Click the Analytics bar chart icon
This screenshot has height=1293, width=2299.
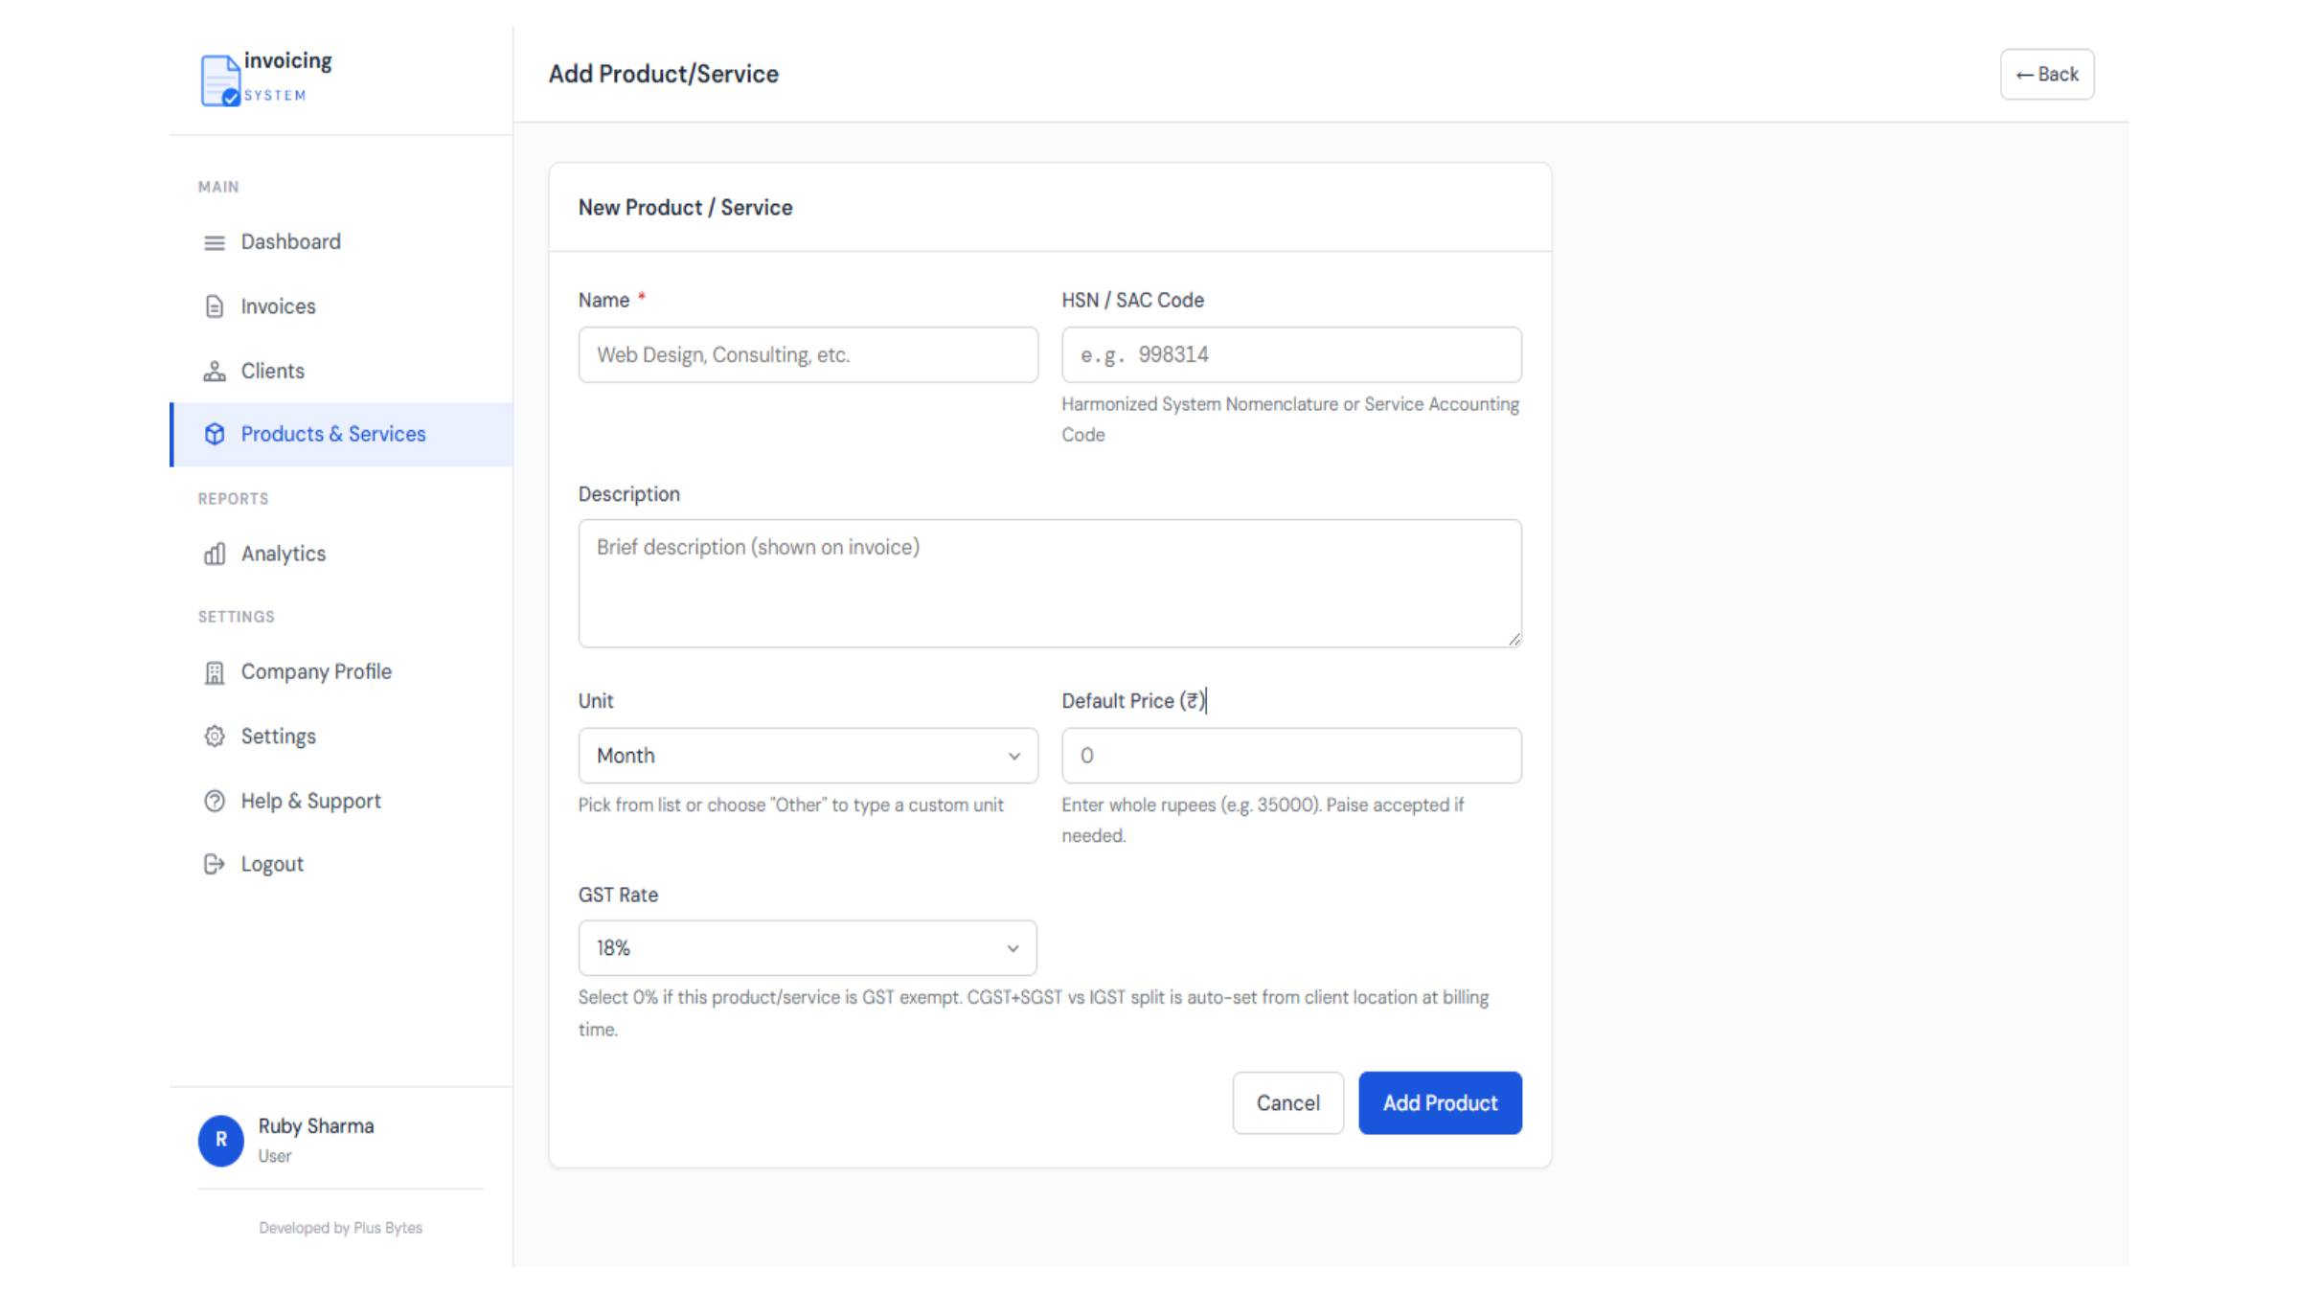pyautogui.click(x=215, y=554)
